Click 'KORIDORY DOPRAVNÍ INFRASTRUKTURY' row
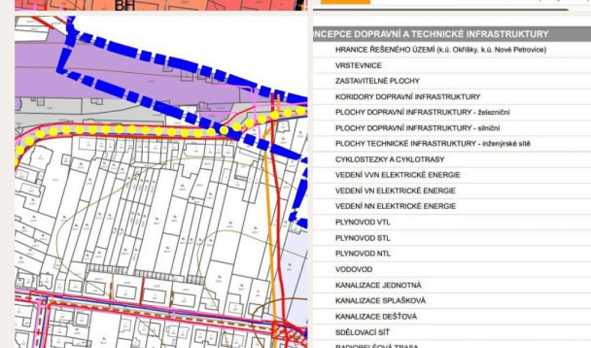 tap(452, 97)
